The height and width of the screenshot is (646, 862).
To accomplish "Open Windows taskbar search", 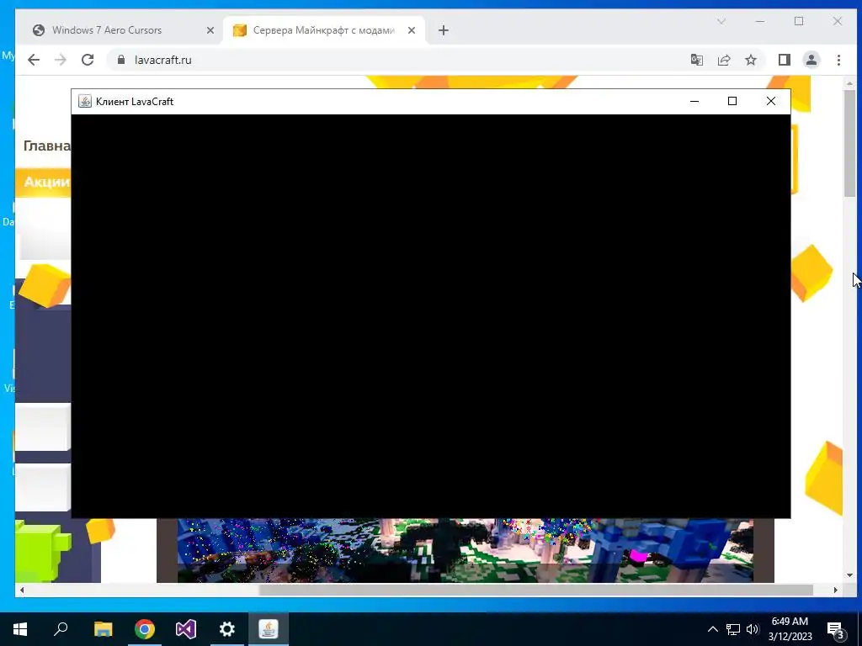I will point(61,629).
